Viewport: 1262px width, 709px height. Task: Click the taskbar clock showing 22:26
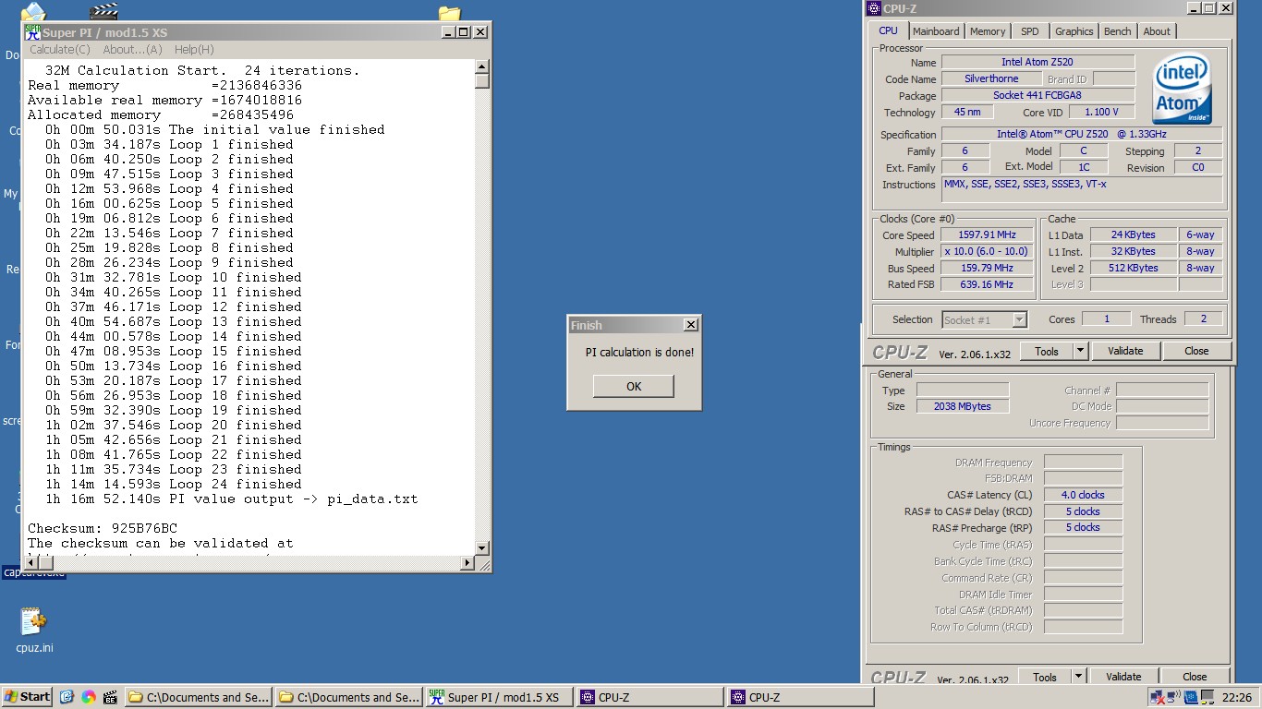point(1237,698)
